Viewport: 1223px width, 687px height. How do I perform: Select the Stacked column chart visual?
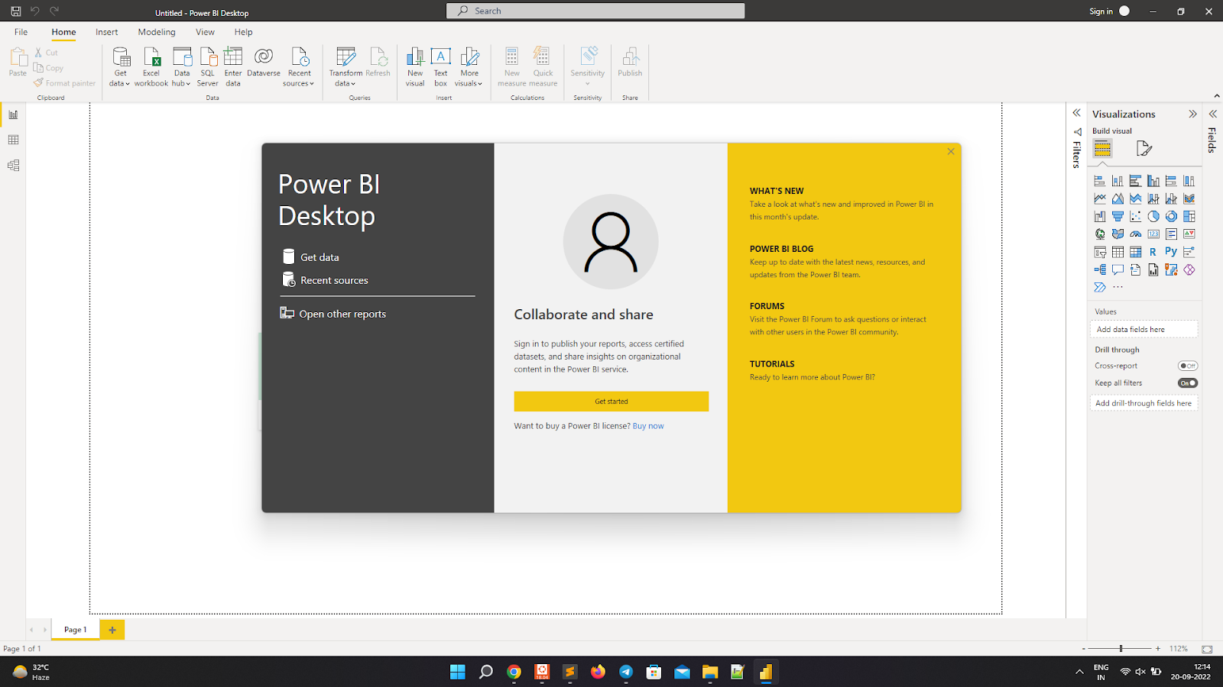click(1118, 181)
